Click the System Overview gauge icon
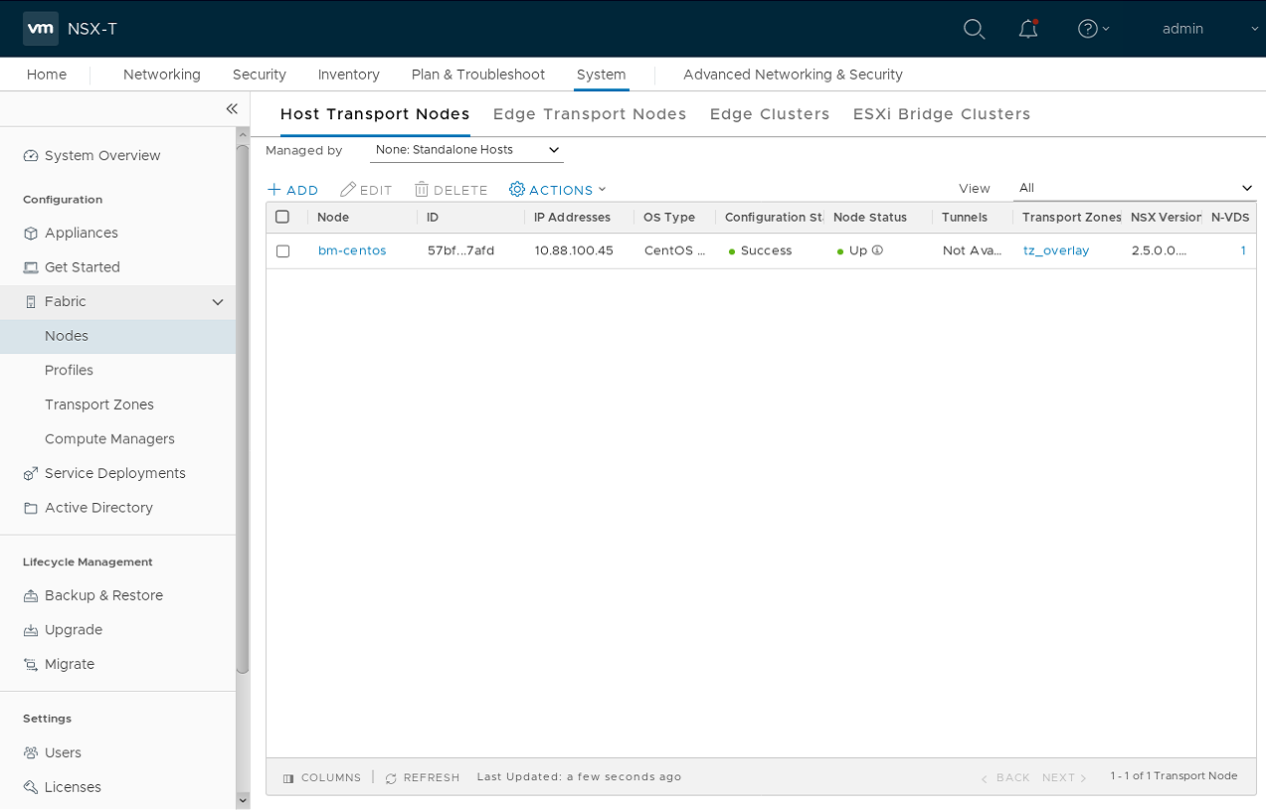This screenshot has height=810, width=1266. tap(31, 156)
